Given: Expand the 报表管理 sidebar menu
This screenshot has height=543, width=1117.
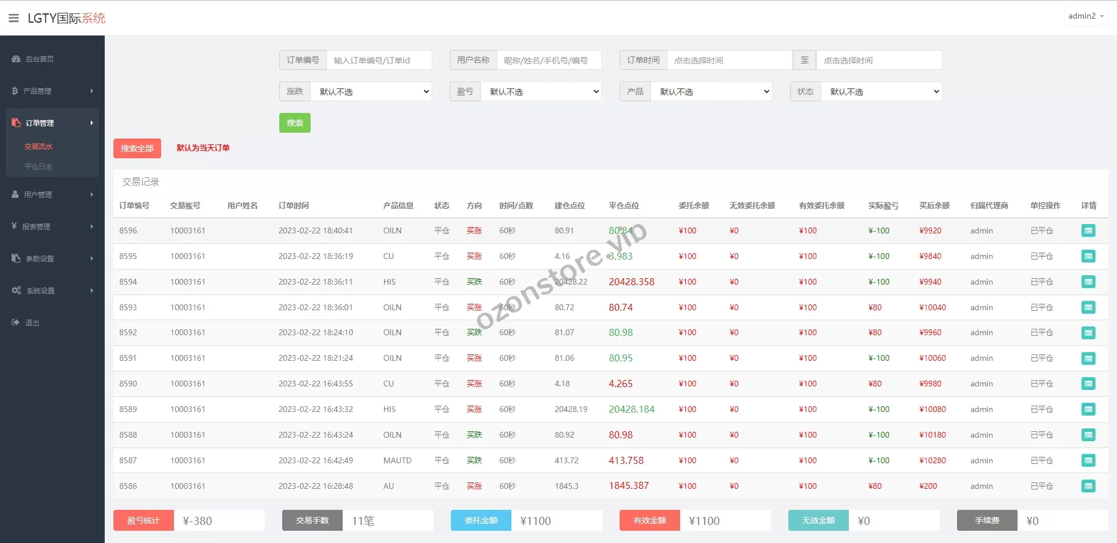Looking at the screenshot, I should pyautogui.click(x=52, y=226).
